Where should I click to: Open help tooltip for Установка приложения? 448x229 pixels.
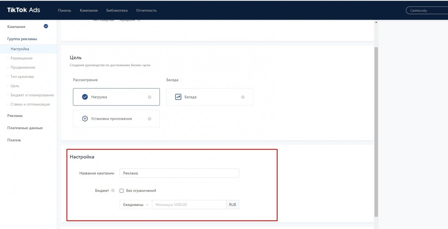tap(149, 119)
